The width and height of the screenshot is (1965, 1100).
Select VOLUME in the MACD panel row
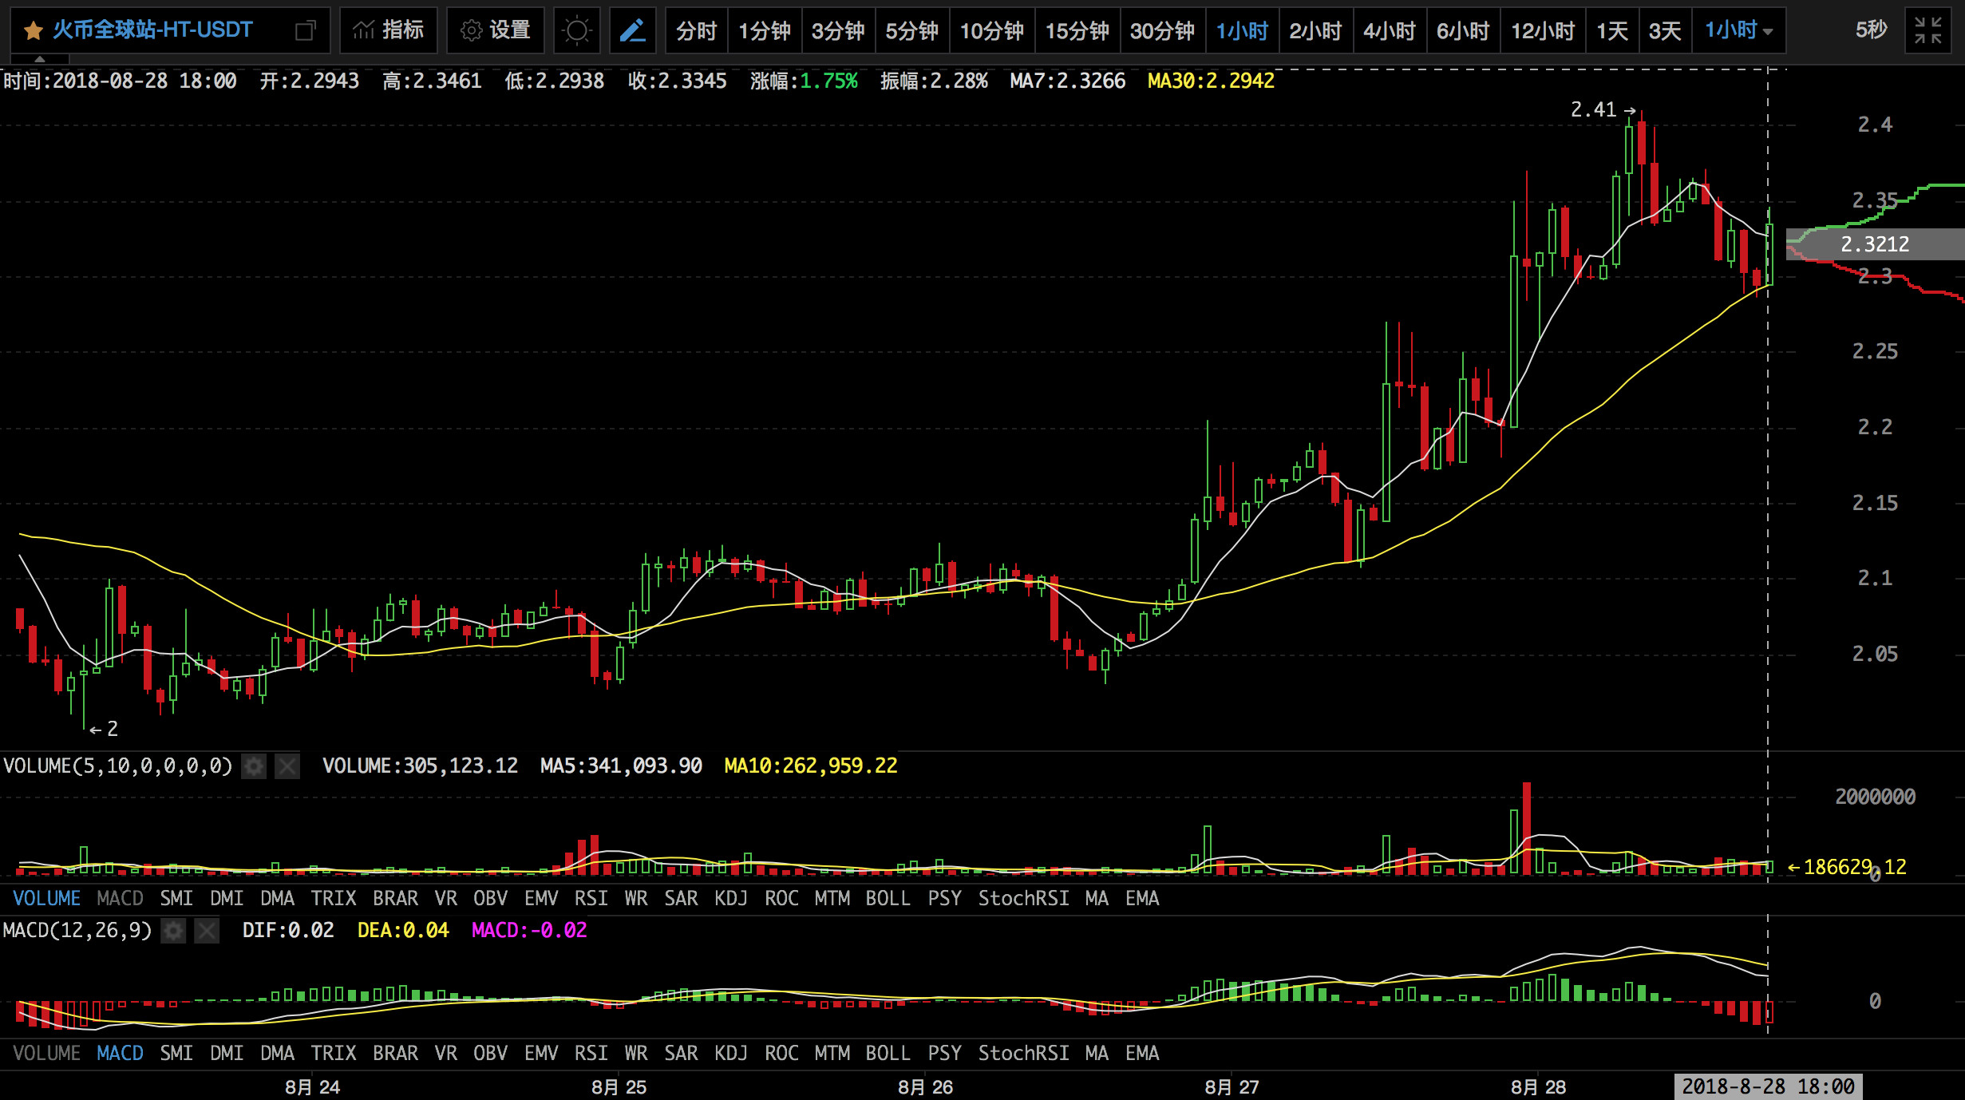(47, 1054)
